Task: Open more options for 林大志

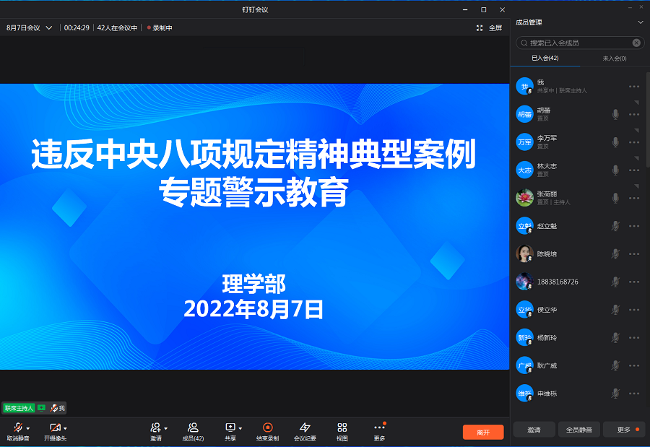Action: [634, 170]
